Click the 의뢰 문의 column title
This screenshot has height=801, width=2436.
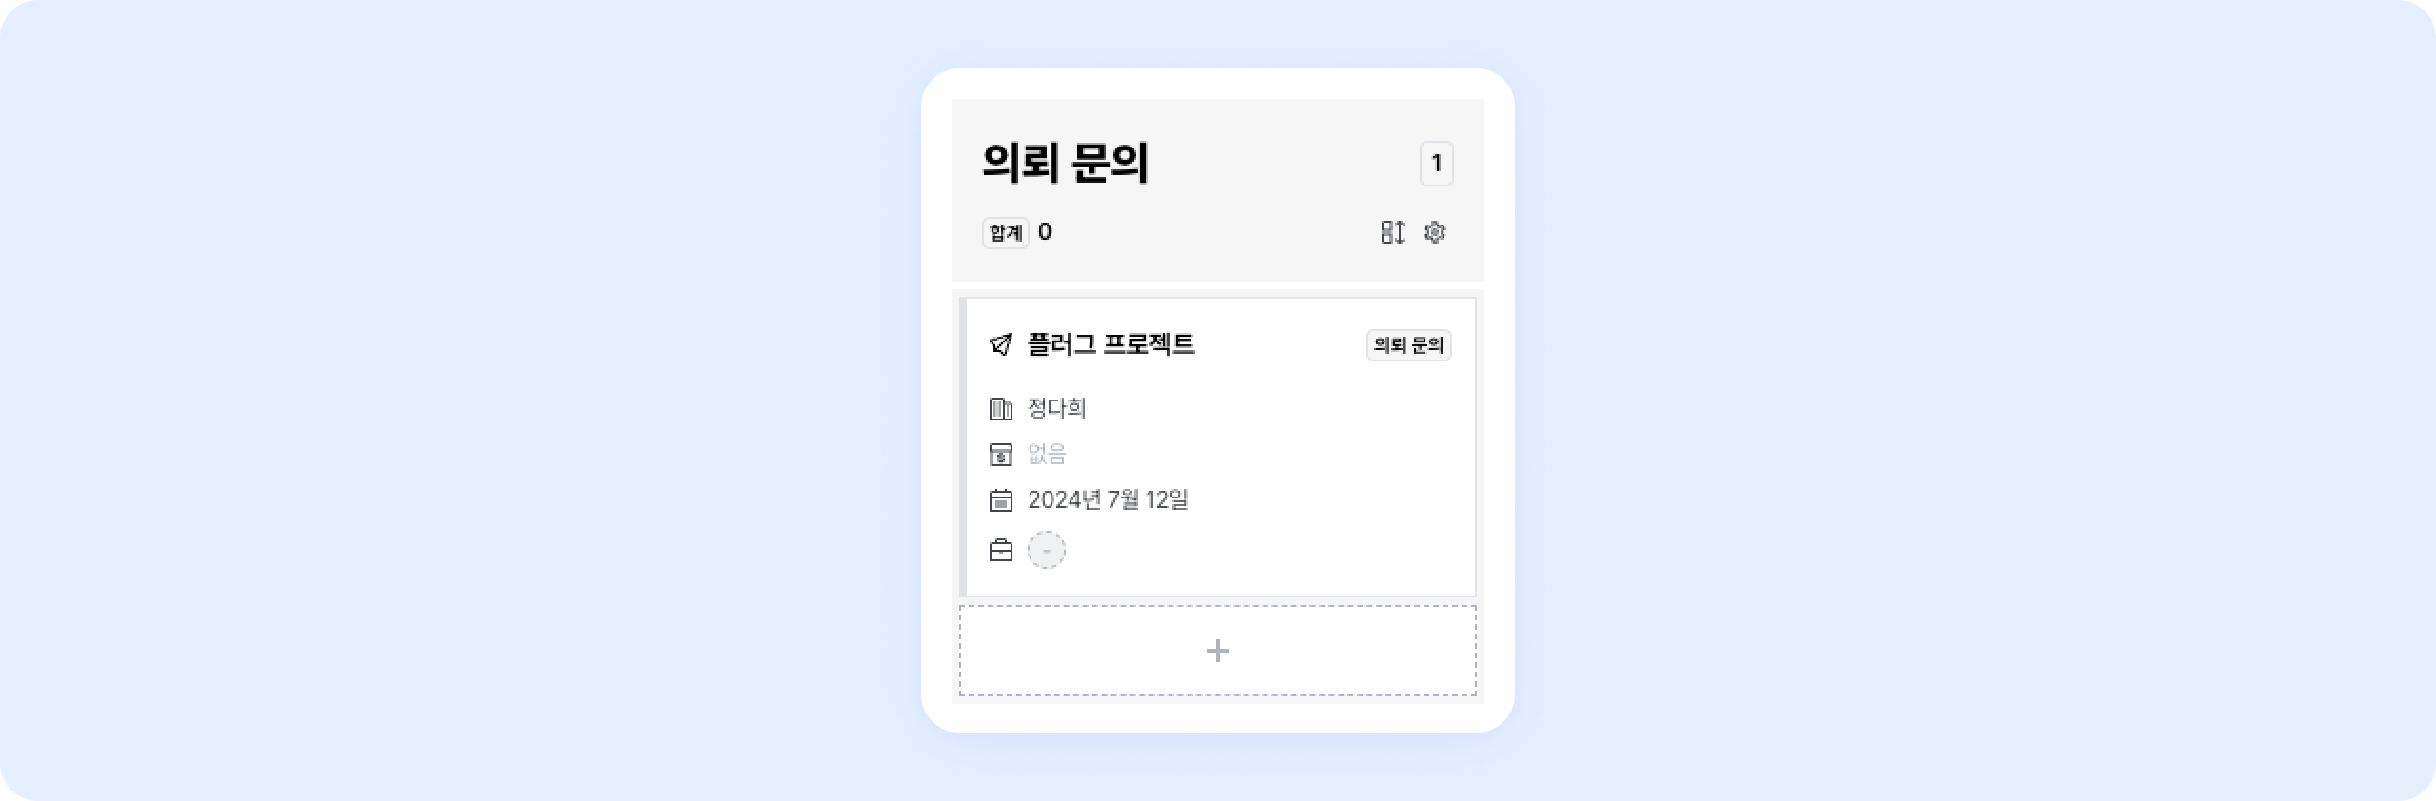tap(1065, 163)
